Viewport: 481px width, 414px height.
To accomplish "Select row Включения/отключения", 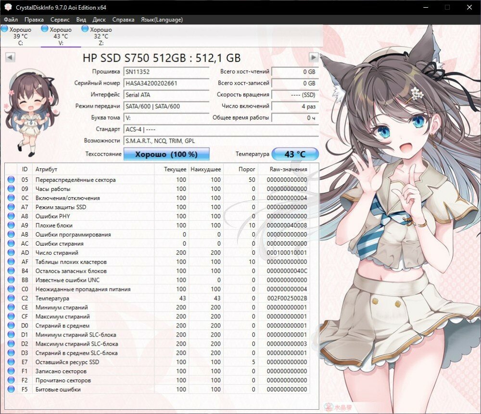I will [x=157, y=198].
